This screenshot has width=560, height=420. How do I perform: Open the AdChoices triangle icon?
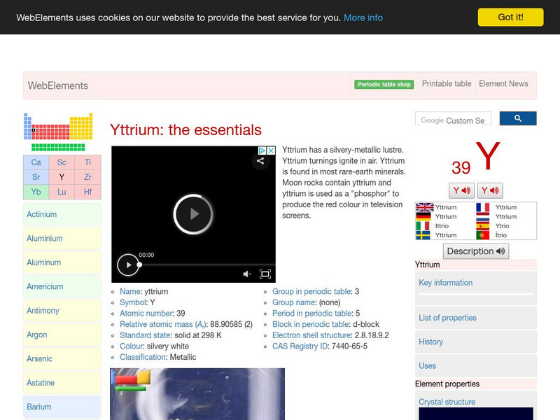pyautogui.click(x=262, y=150)
